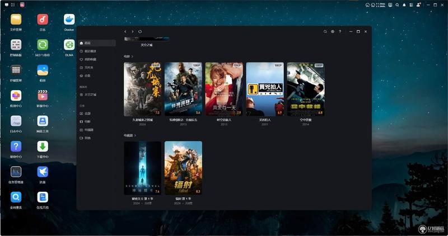Open the 帮助中心 help center question icon

click(x=16, y=147)
